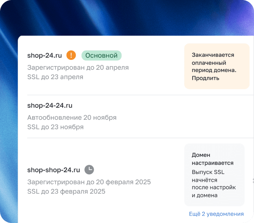Click the SSL до 23 февраля 2025 line
The height and width of the screenshot is (223, 254).
[x=66, y=191]
